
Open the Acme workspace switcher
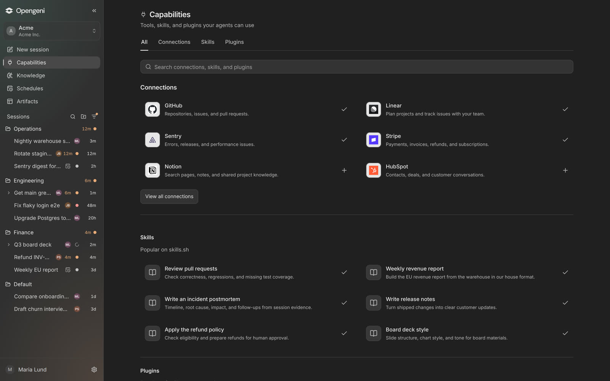coord(52,31)
